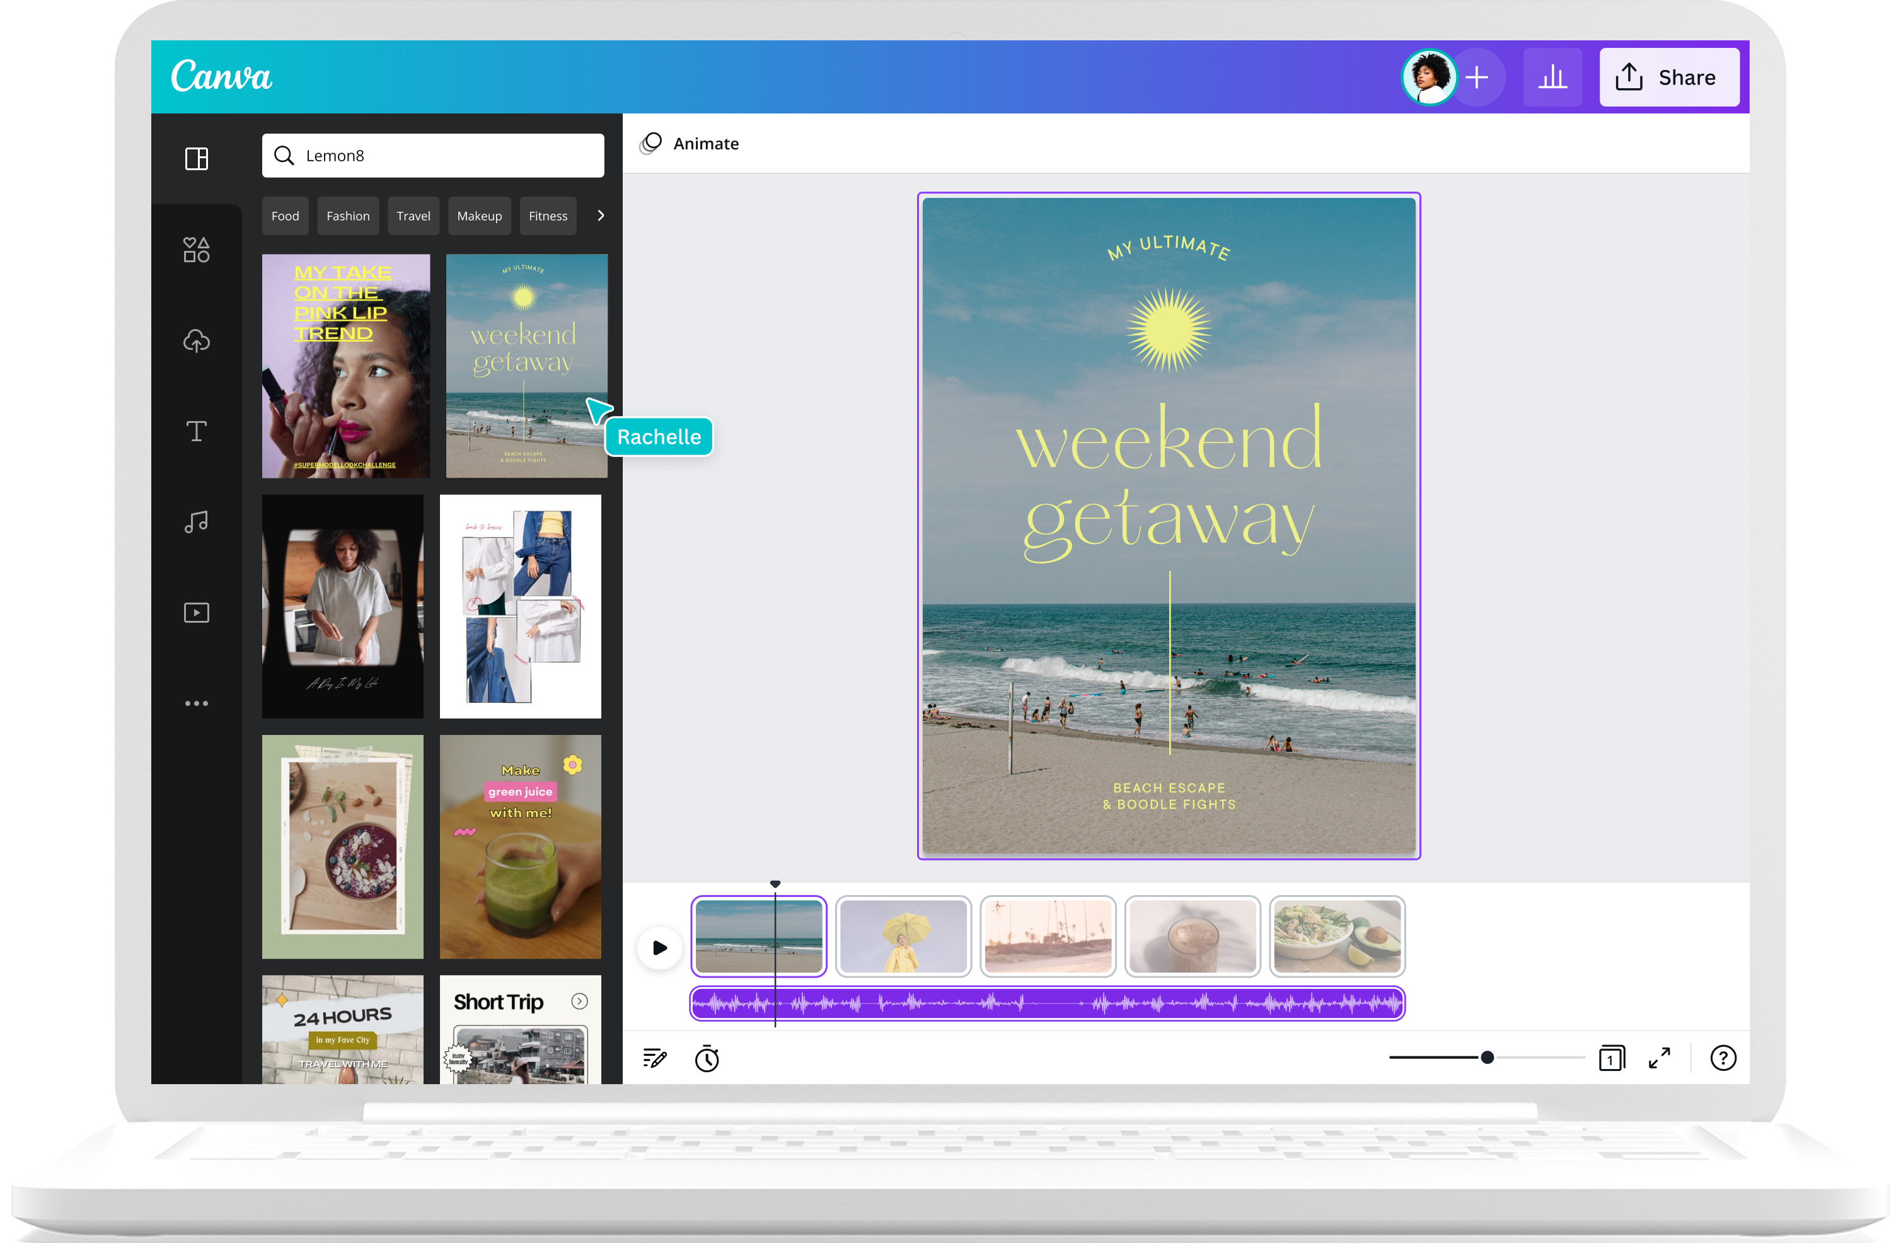Filter templates by the Travel tag
The width and height of the screenshot is (1901, 1243).
413,216
